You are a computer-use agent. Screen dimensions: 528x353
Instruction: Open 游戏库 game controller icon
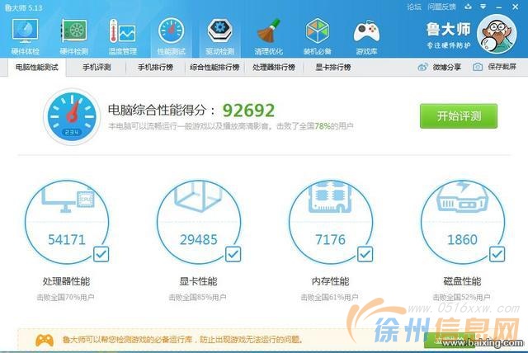click(366, 32)
